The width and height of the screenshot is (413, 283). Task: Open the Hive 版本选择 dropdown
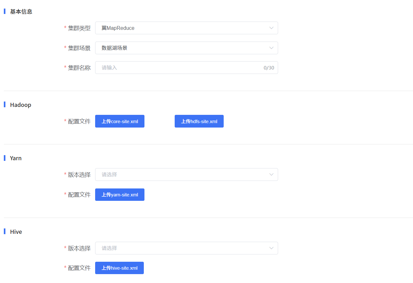pos(186,248)
